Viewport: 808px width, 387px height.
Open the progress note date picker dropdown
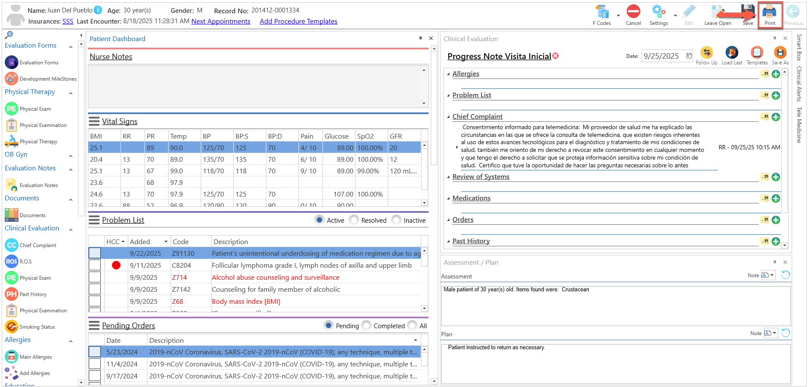coord(689,56)
